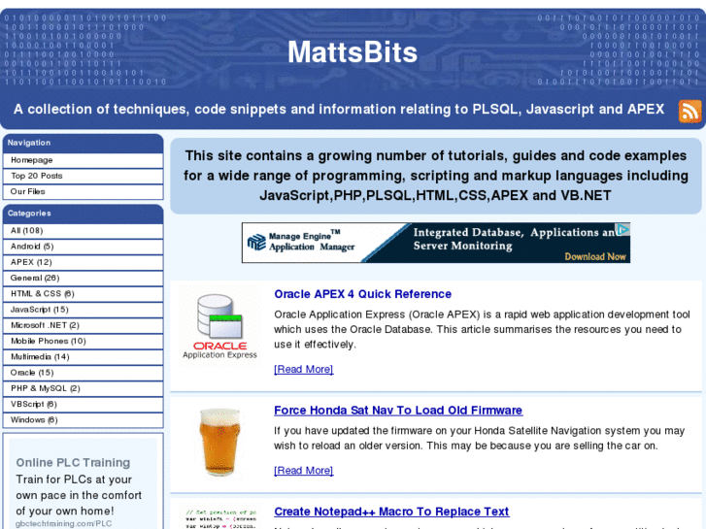
Task: Click the MattsBits site title
Action: click(x=353, y=52)
